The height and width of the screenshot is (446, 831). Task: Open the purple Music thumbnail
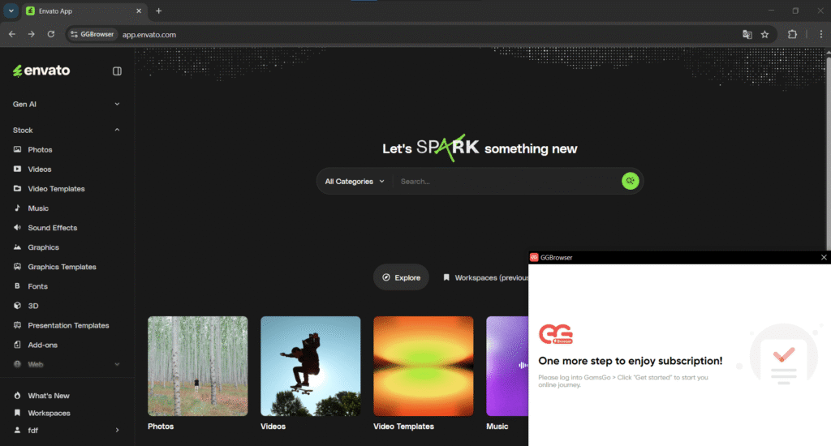point(507,366)
